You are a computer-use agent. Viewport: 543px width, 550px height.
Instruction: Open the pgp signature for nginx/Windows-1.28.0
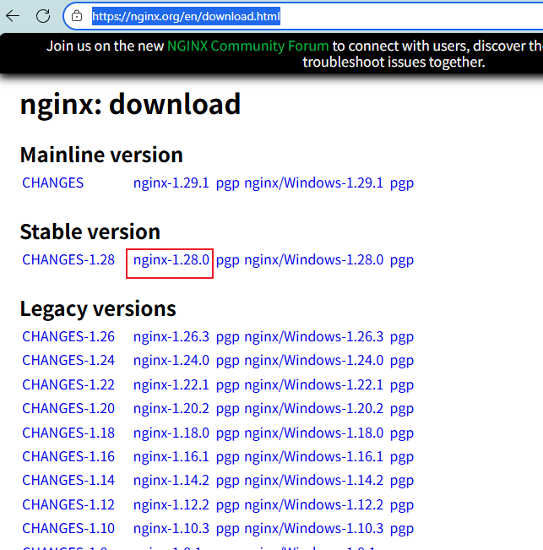tap(402, 260)
